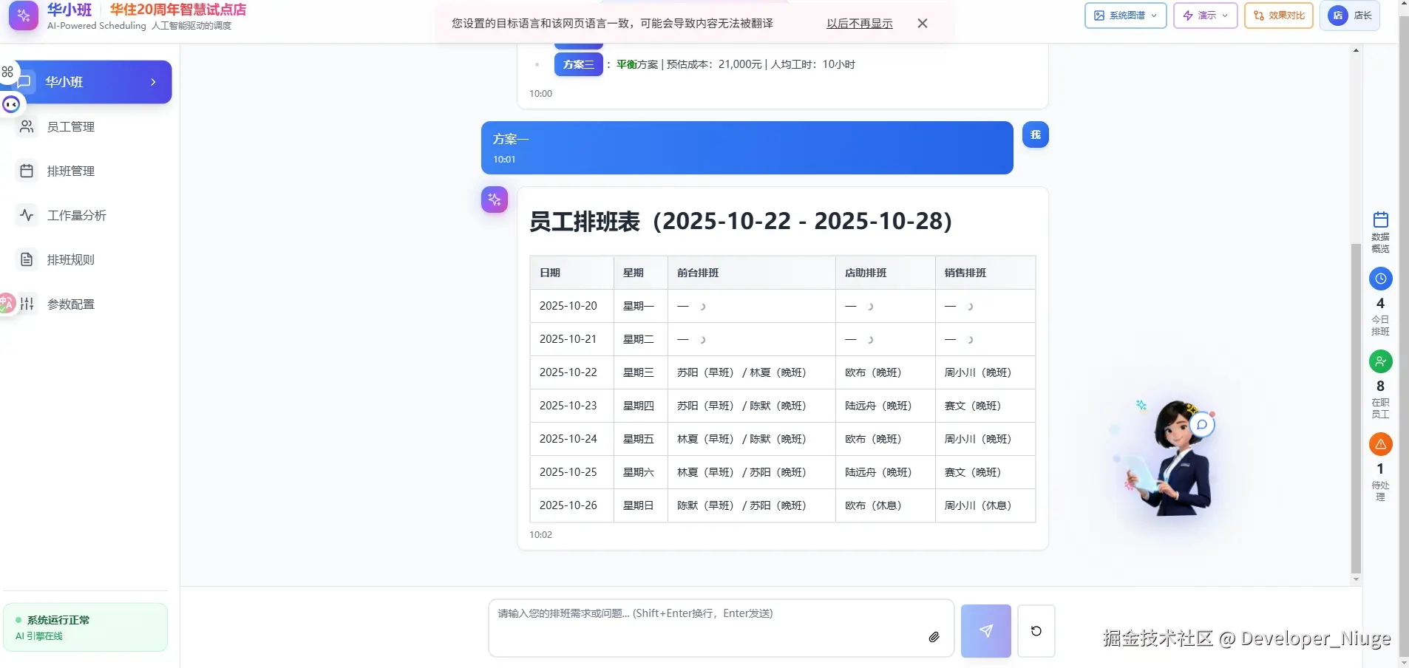The width and height of the screenshot is (1409, 668).
Task: Open the 员工管理 panel
Action: pos(70,126)
